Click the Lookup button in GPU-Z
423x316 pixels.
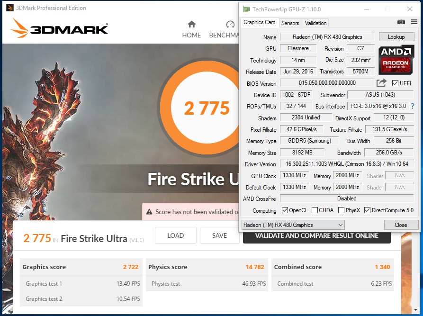[x=396, y=36]
